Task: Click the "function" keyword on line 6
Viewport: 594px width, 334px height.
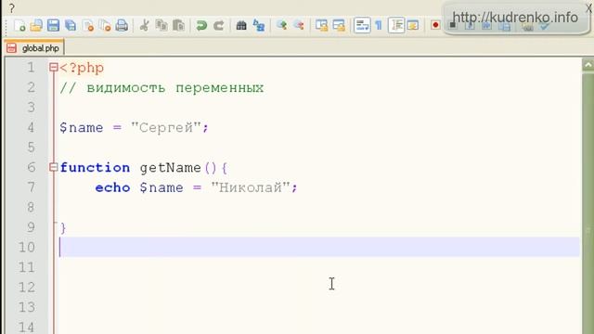Action: [x=95, y=167]
